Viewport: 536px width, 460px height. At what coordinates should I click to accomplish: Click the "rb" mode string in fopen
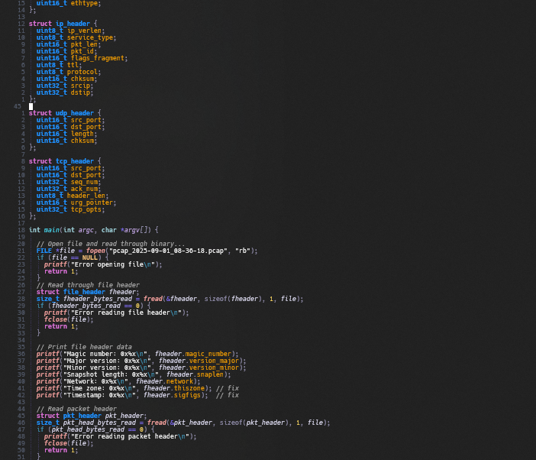pyautogui.click(x=243, y=251)
